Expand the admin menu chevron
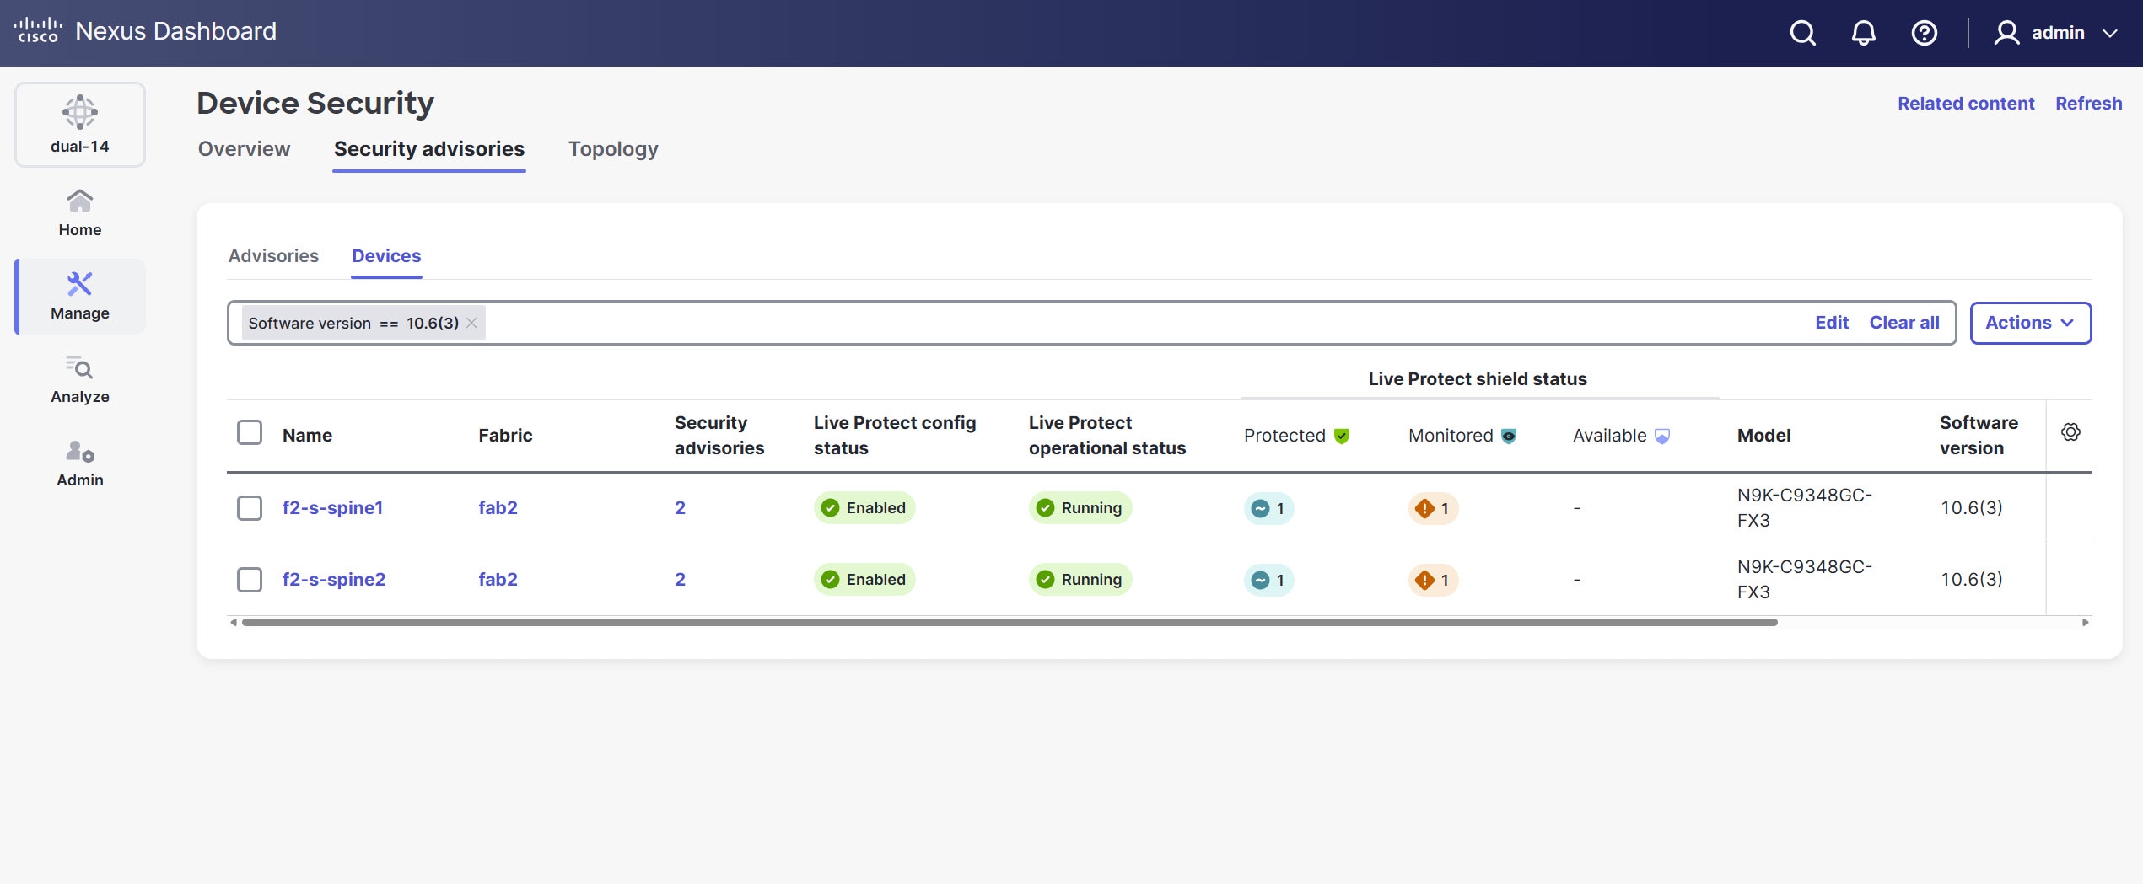 pos(2110,34)
